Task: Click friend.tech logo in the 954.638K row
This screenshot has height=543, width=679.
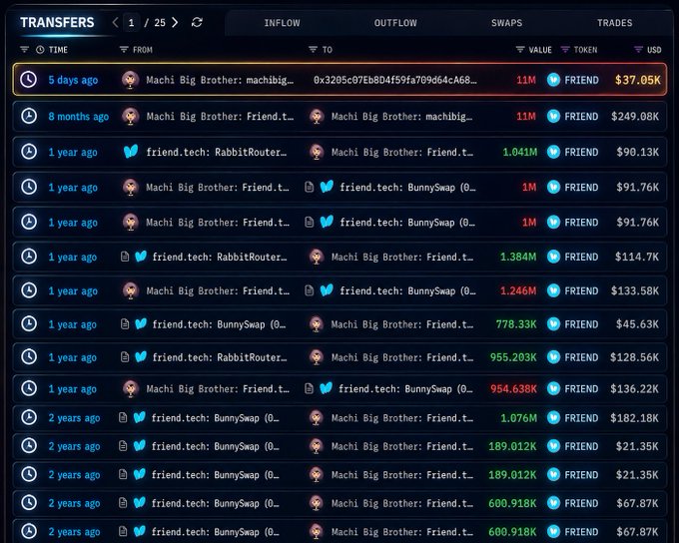Action: pyautogui.click(x=326, y=388)
